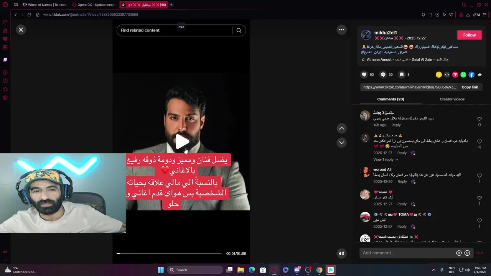
Task: Open Windows Start menu
Action: click(x=161, y=270)
